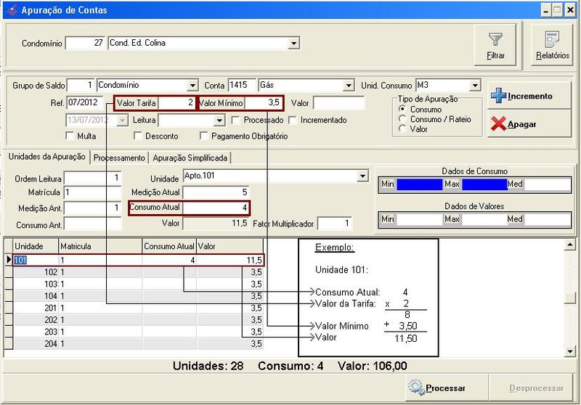Select Valor radio in Tipo de Apuração
The height and width of the screenshot is (405, 581).
pos(402,128)
